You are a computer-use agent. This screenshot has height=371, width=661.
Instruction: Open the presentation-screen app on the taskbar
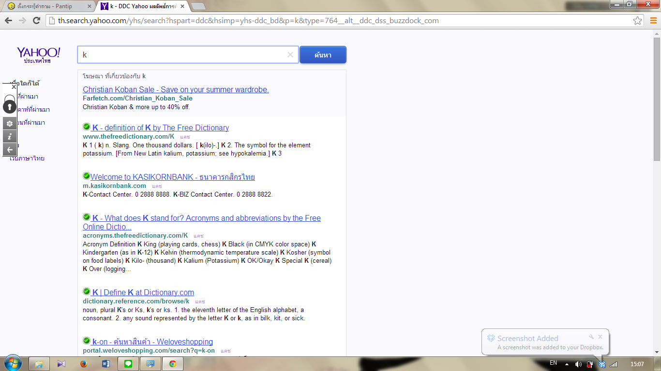click(x=150, y=364)
